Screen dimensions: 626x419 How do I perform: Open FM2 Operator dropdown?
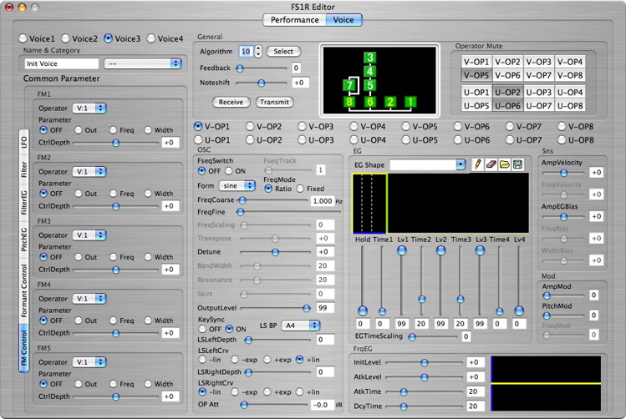pos(89,171)
